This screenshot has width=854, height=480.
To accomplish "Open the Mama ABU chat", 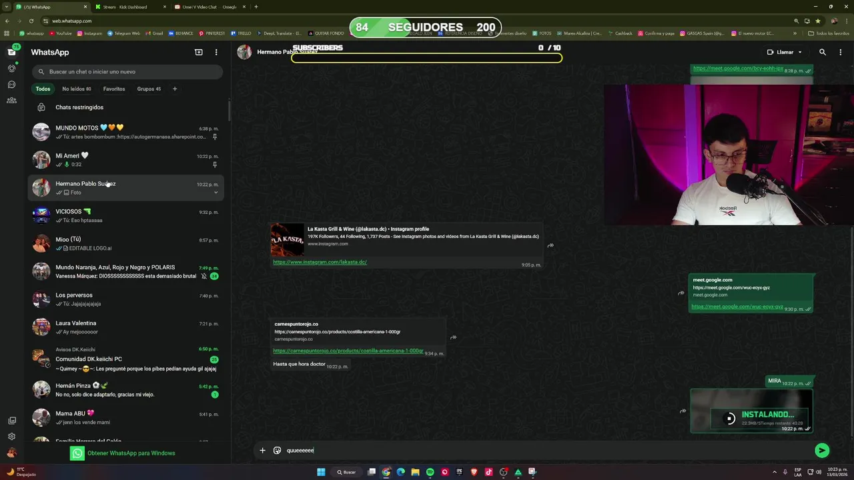I will pyautogui.click(x=126, y=418).
